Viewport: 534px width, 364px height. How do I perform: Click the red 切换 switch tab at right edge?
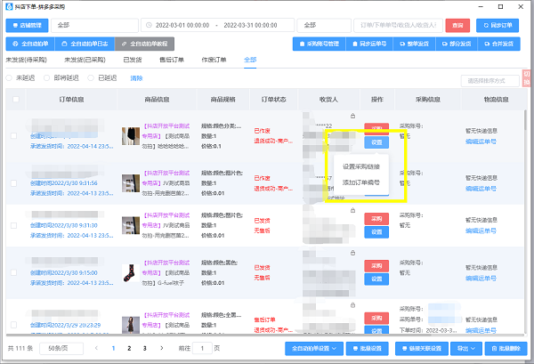coord(527,78)
